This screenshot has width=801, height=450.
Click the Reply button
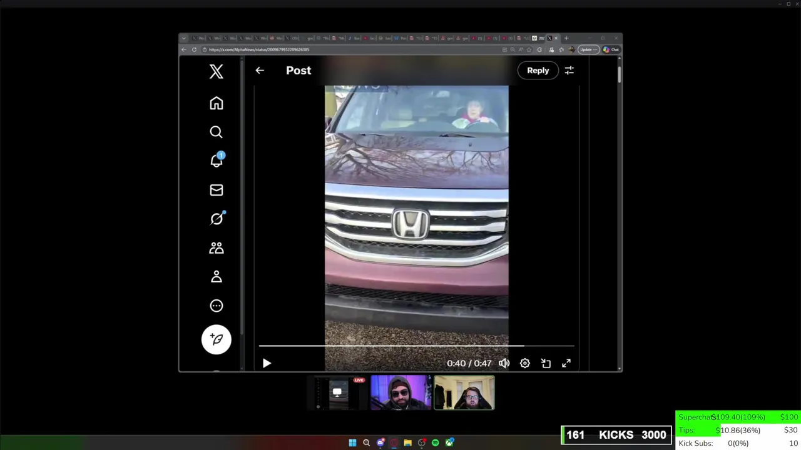538,71
